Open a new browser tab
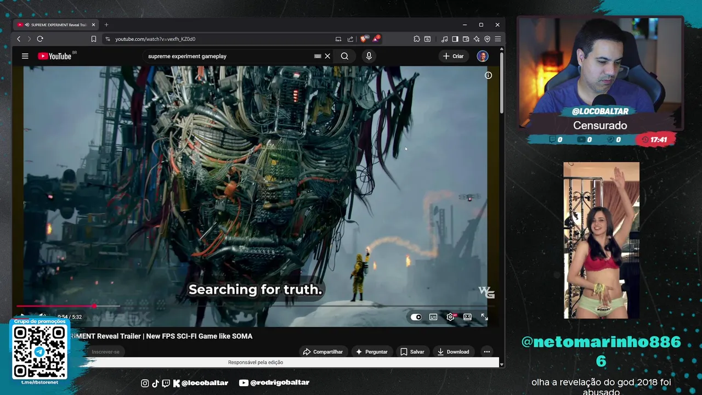This screenshot has height=395, width=702. (x=106, y=25)
